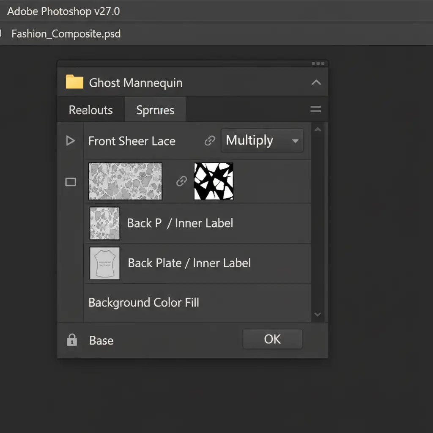
Task: Open the Fashion_Composite.psd document tab
Action: pyautogui.click(x=66, y=34)
